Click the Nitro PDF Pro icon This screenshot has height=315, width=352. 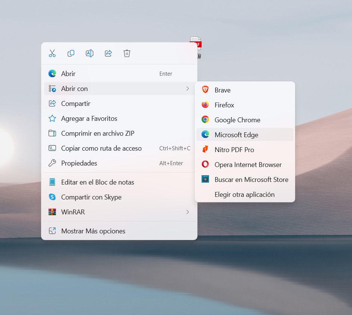(x=205, y=149)
